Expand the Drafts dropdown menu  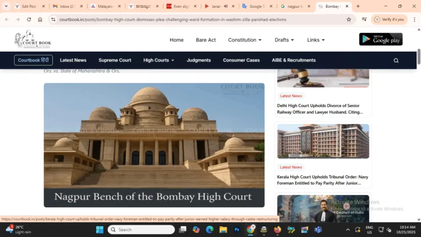click(285, 40)
